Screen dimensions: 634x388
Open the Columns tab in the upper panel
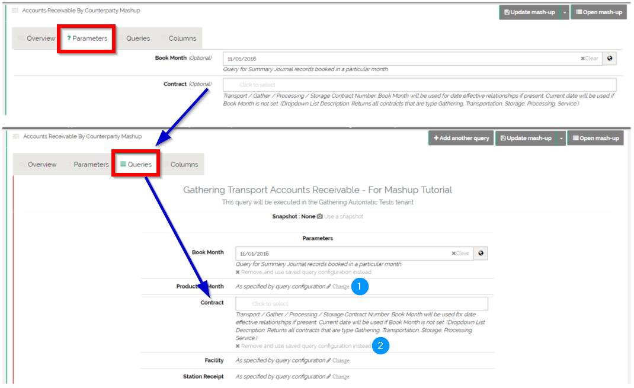point(182,39)
